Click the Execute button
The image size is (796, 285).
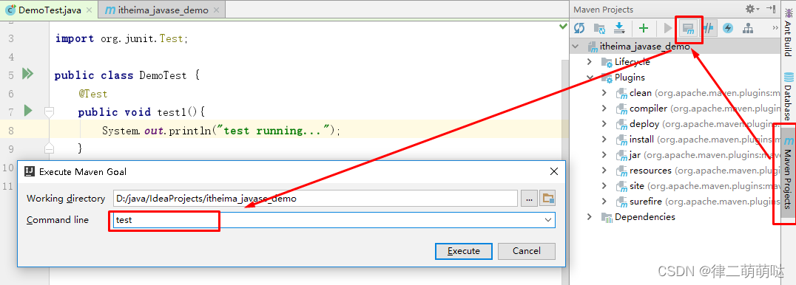(464, 251)
